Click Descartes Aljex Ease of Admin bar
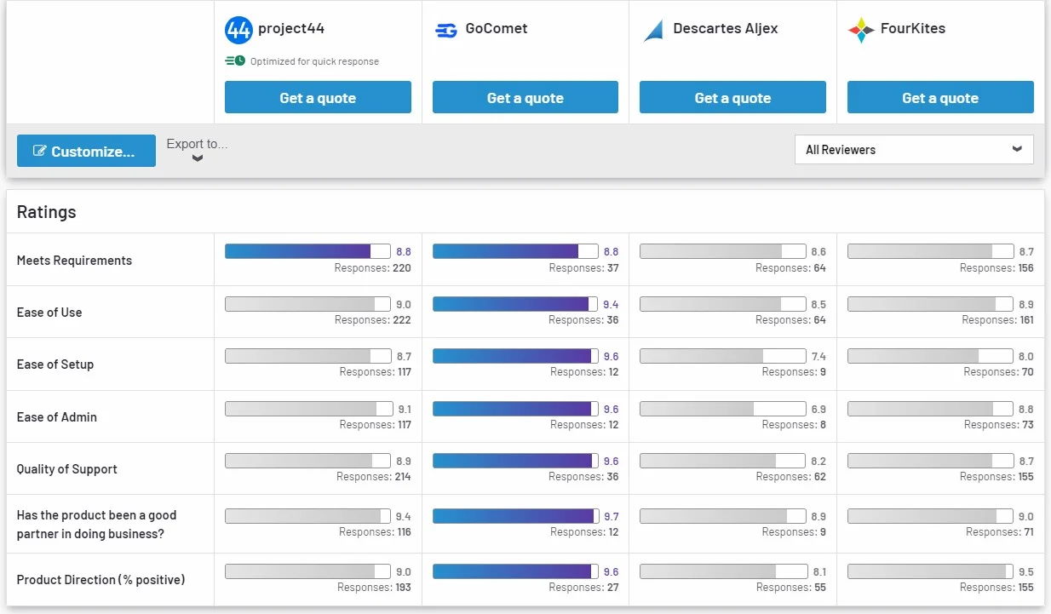 [x=721, y=409]
